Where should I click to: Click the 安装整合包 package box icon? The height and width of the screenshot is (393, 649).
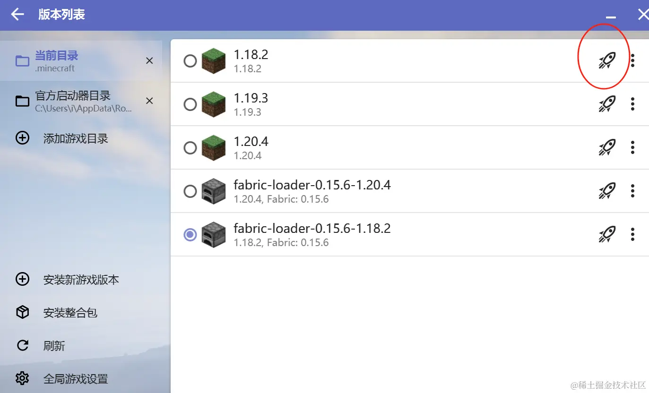pyautogui.click(x=22, y=313)
